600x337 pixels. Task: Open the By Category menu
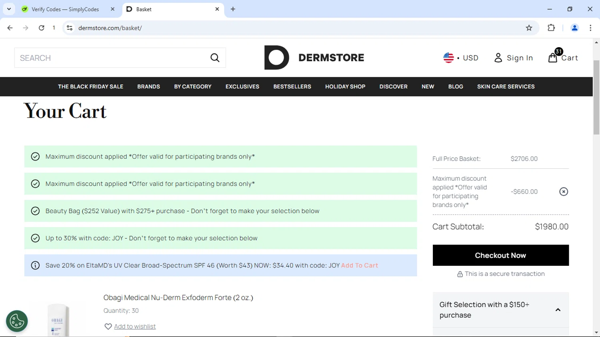pyautogui.click(x=193, y=87)
